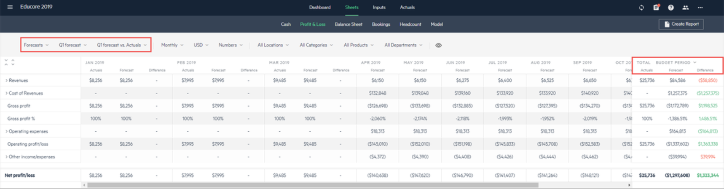Screen dimensions: 724x189
Task: Open the Inputs tab
Action: pos(379,7)
